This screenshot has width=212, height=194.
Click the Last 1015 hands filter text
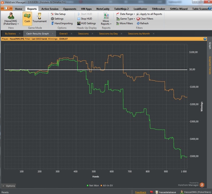pyautogui.click(x=39, y=39)
